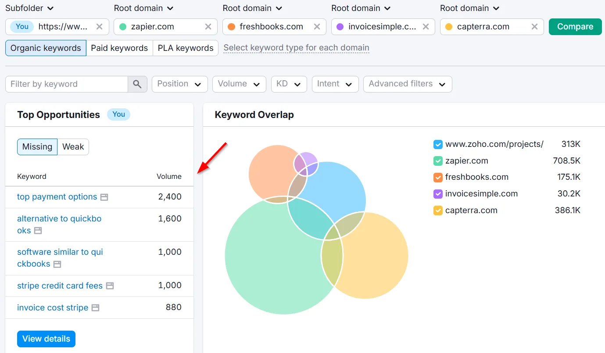The width and height of the screenshot is (605, 353).
Task: Open SERP icon beside invoice cost stripe
Action: [95, 308]
